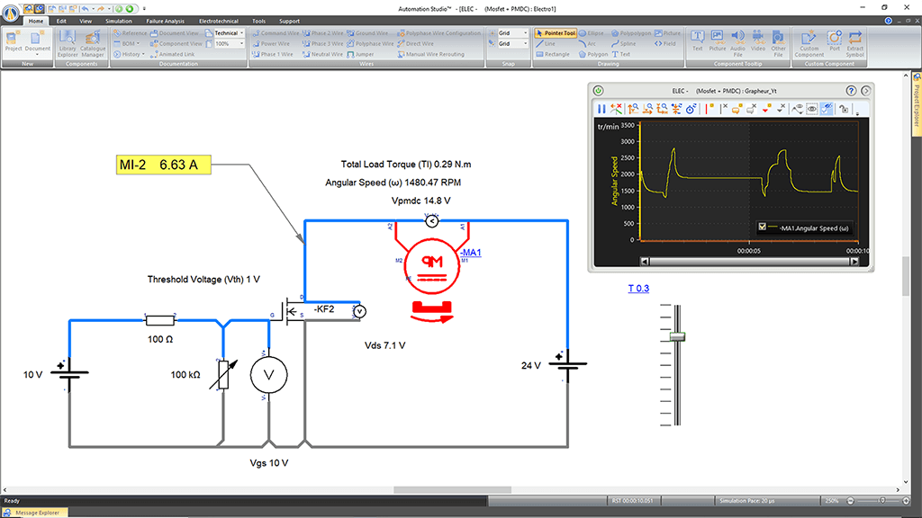Click the green power icon on plotter window
922x518 pixels.
pos(598,91)
